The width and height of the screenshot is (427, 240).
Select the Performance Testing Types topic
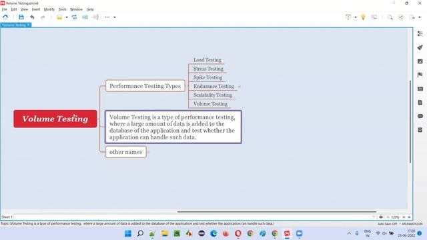[145, 86]
